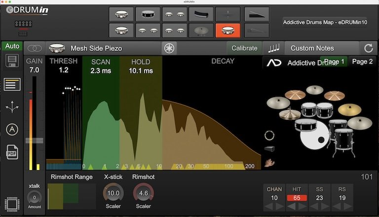Viewport: 379px width, 217px height.
Task: Select the top-row dual tom pad input
Action: coord(175,14)
